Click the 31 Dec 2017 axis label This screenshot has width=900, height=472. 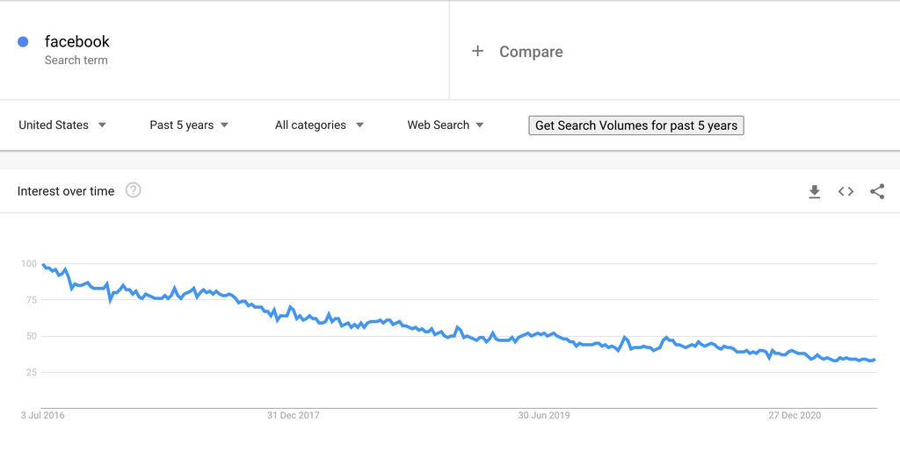[x=294, y=415]
